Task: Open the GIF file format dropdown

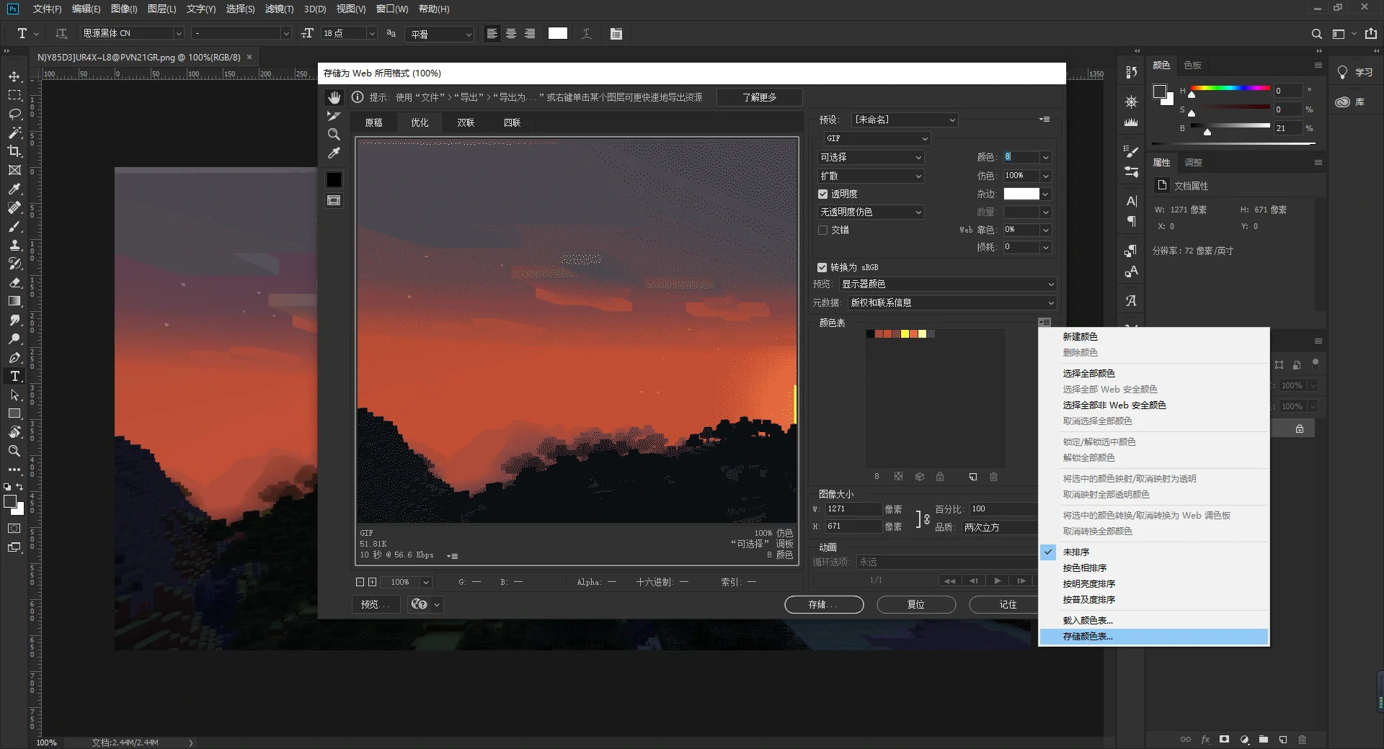Action: [x=877, y=138]
